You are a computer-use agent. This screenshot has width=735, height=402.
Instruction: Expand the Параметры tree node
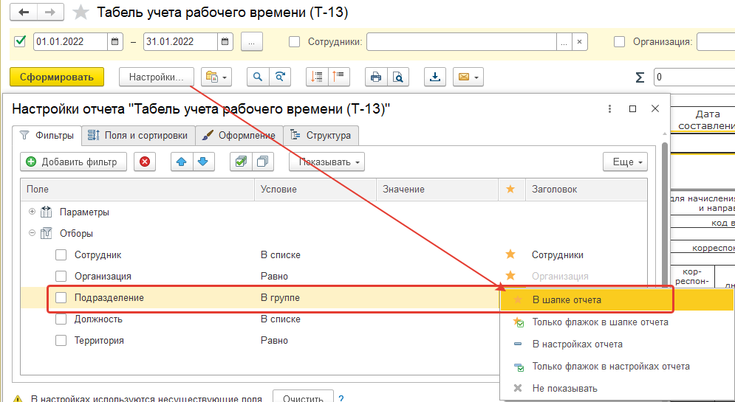[32, 212]
